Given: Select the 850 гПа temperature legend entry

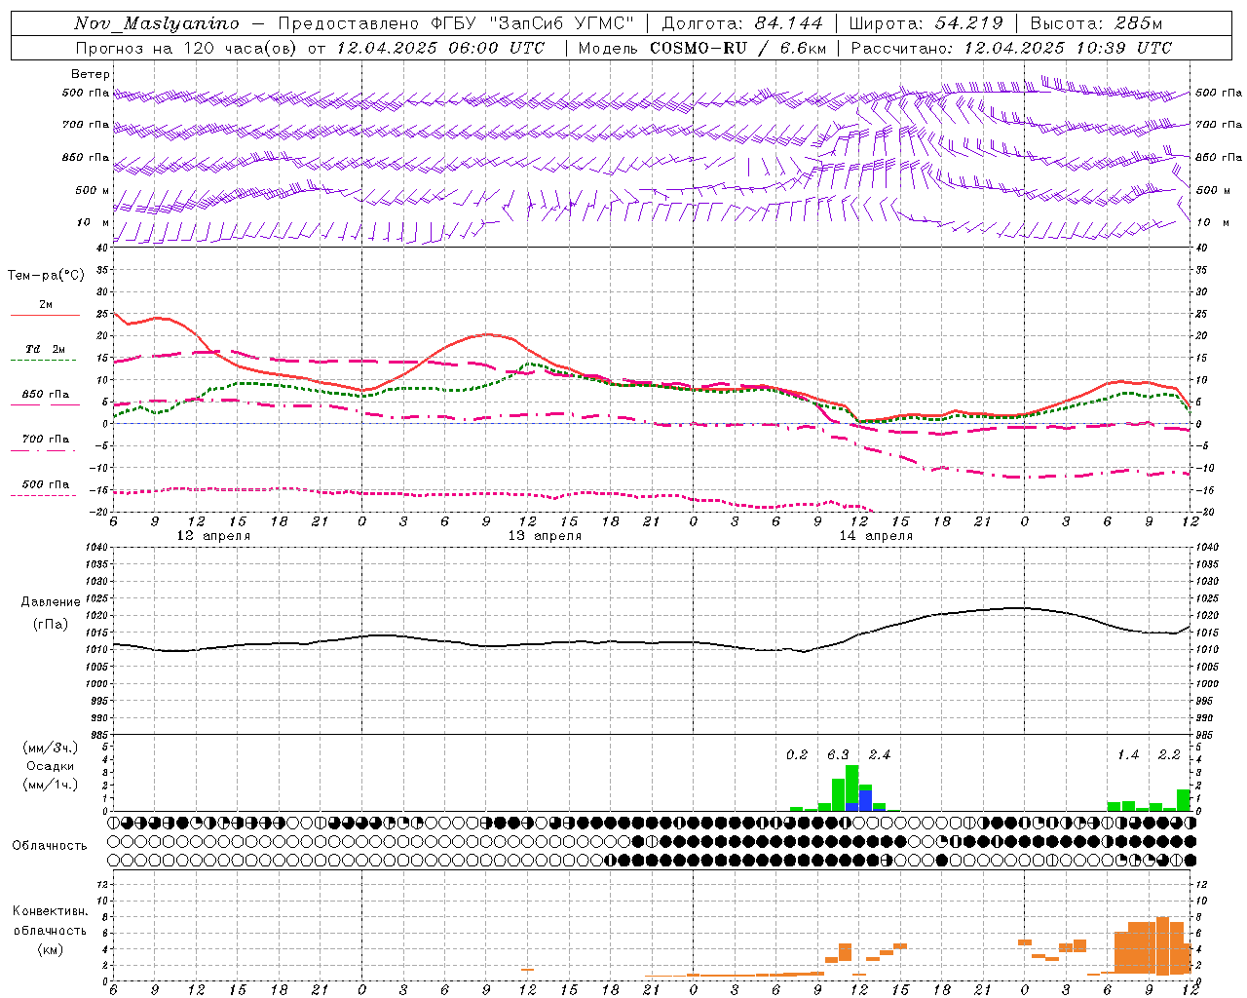Looking at the screenshot, I should [46, 395].
